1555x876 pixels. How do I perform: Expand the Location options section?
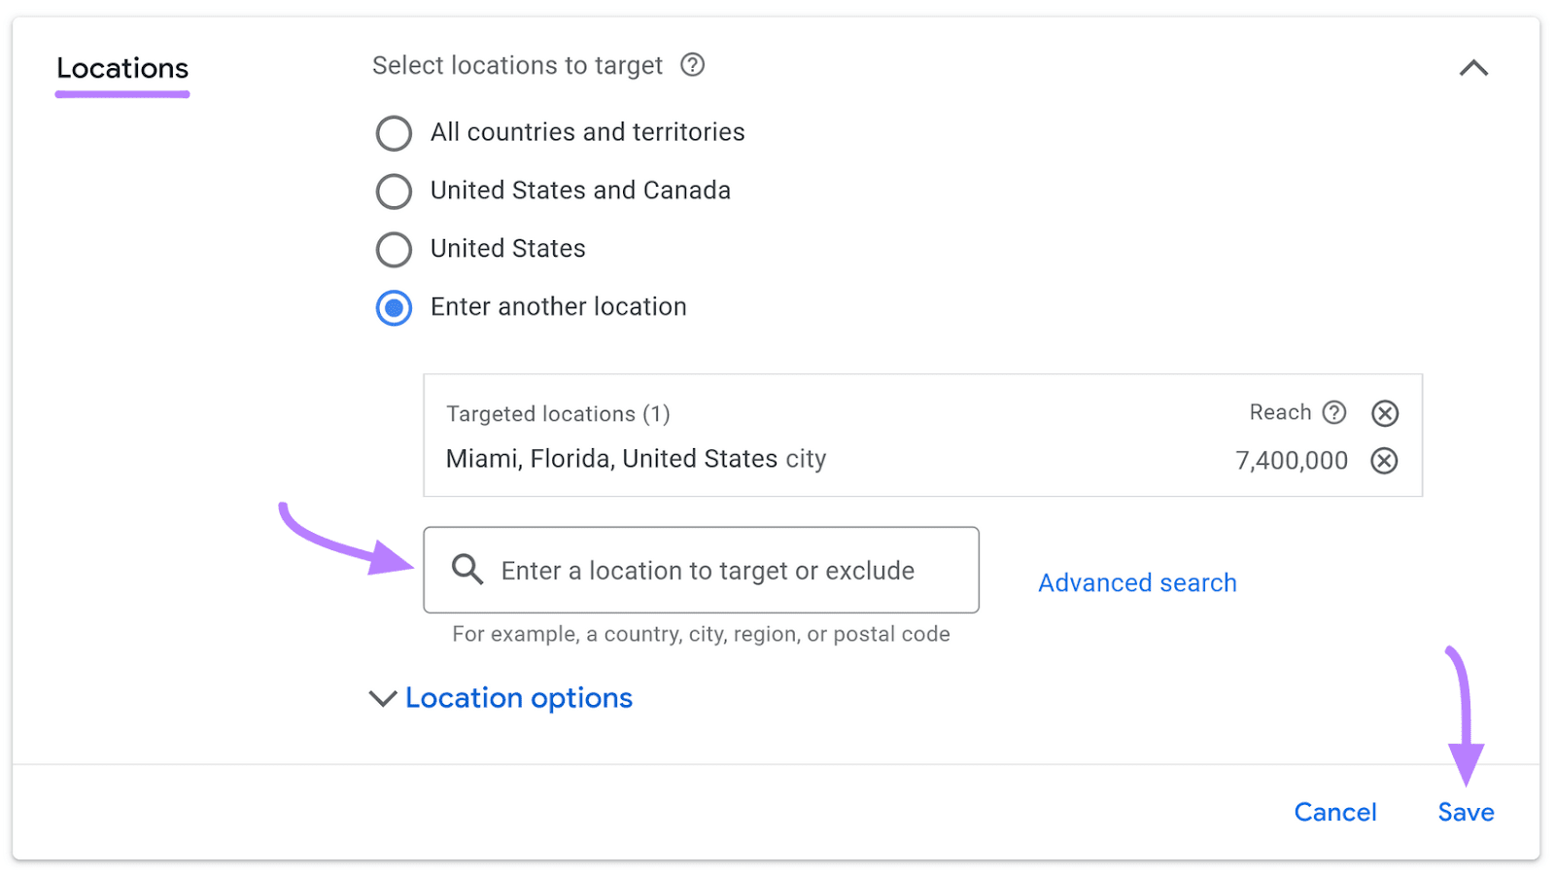[518, 698]
